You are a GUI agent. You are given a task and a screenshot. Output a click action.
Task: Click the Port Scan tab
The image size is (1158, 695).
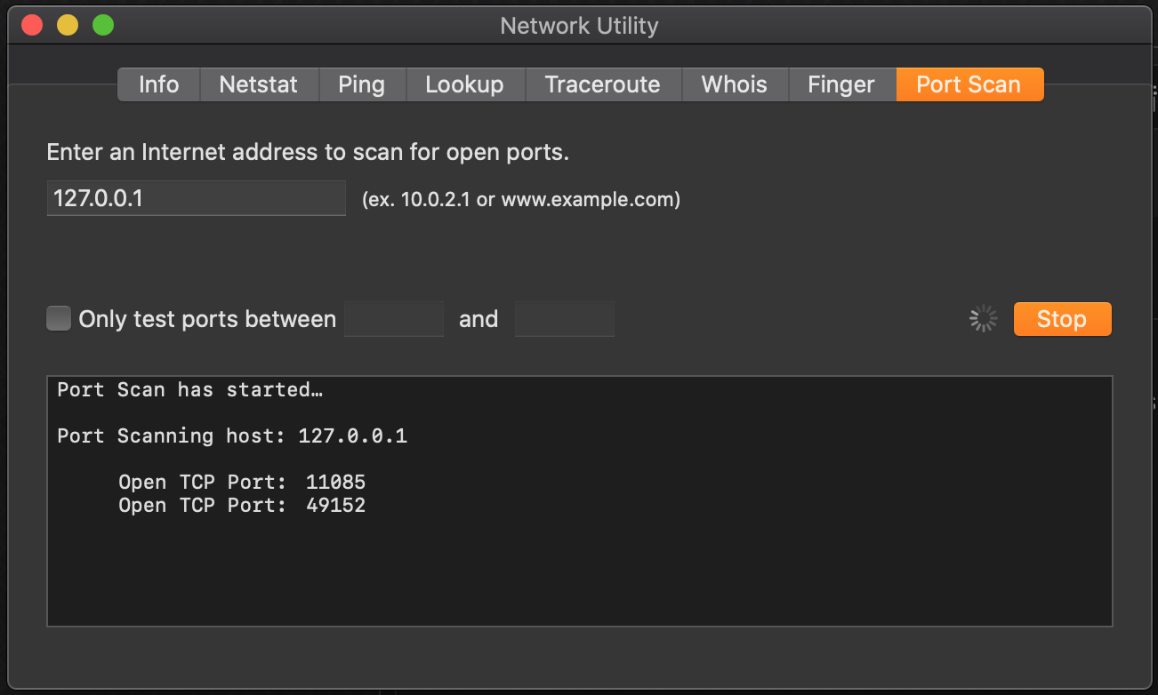(x=969, y=84)
